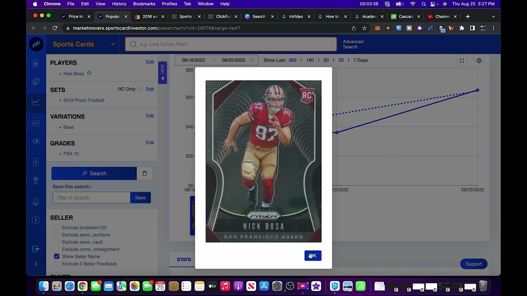Open the Bookmarks menu
The height and width of the screenshot is (296, 527).
[144, 4]
